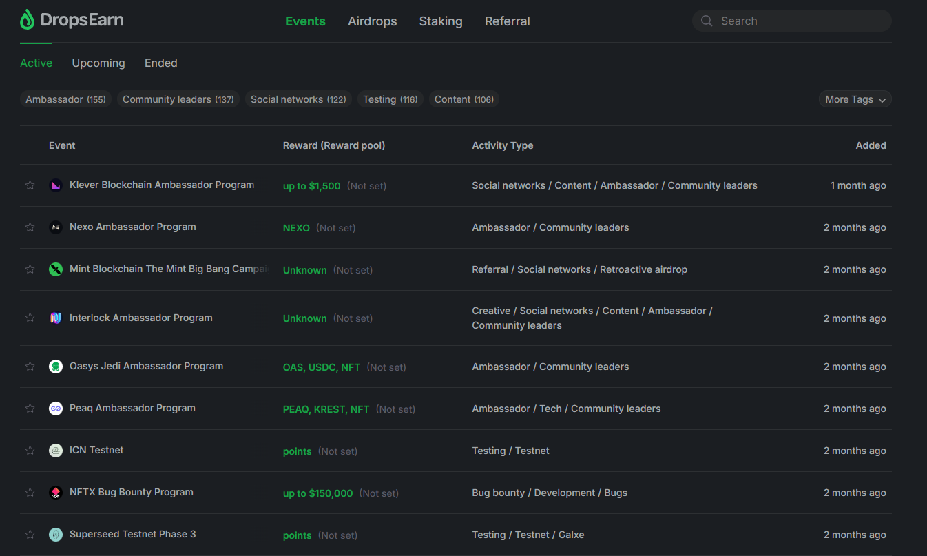Filter by Social networks tag
The image size is (927, 556).
coord(298,99)
